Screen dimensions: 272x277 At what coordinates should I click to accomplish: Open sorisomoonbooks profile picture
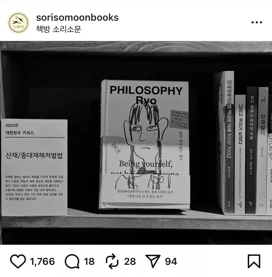18,23
